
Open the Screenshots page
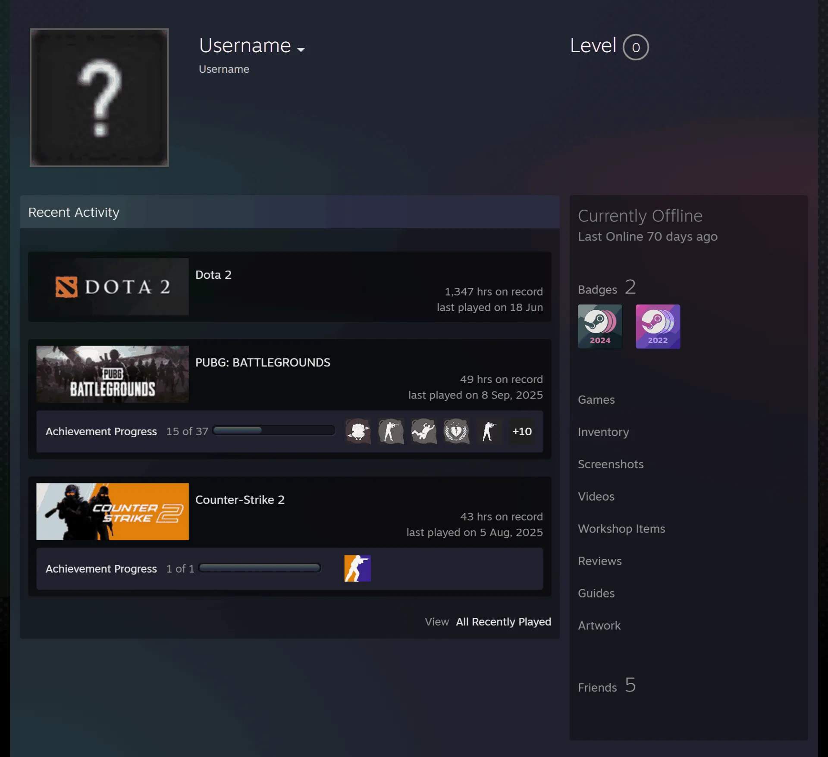point(611,464)
